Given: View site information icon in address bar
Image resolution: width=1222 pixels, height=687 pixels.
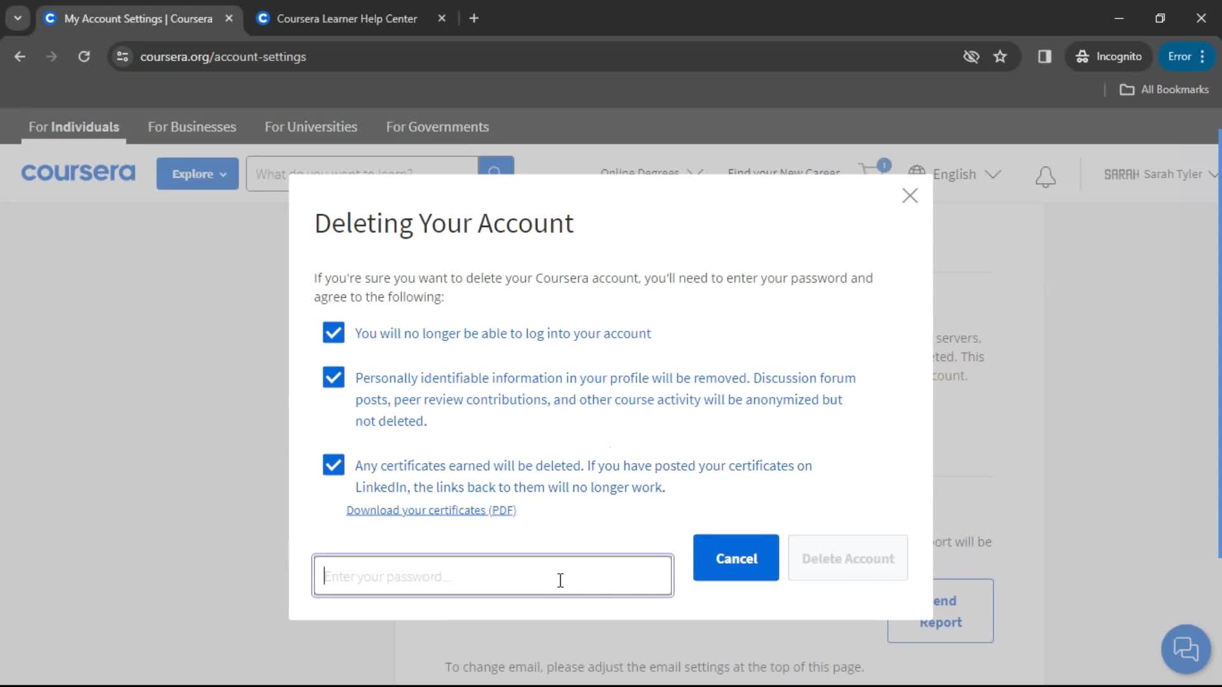Looking at the screenshot, I should (x=123, y=57).
